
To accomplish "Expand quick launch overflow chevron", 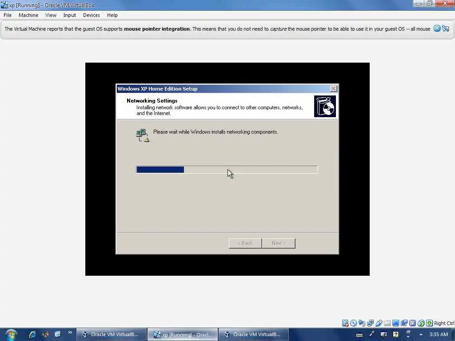I will click(x=70, y=332).
